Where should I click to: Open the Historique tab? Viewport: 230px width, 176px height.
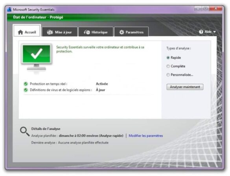pos(96,32)
